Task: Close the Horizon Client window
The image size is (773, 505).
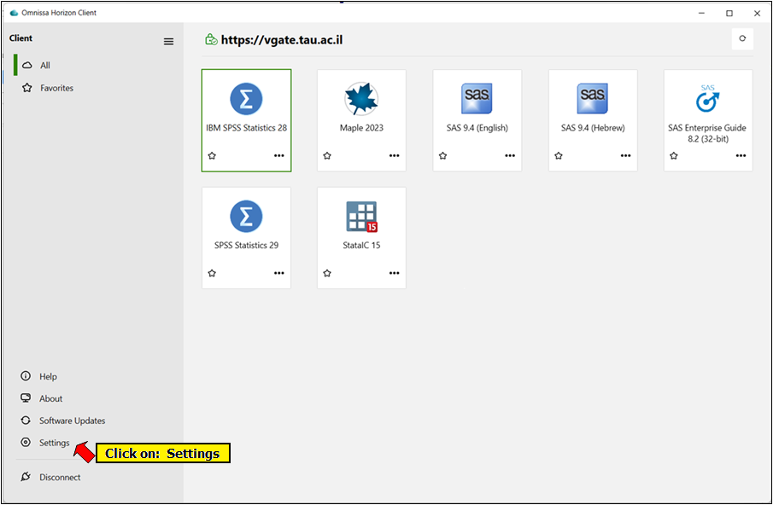Action: pyautogui.click(x=758, y=14)
